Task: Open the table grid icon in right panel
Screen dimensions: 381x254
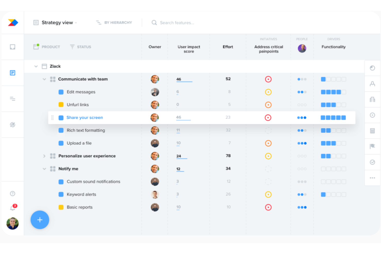Action: tap(372, 131)
